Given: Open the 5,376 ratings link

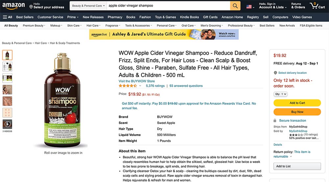Looking at the screenshot, I should pos(155,86).
